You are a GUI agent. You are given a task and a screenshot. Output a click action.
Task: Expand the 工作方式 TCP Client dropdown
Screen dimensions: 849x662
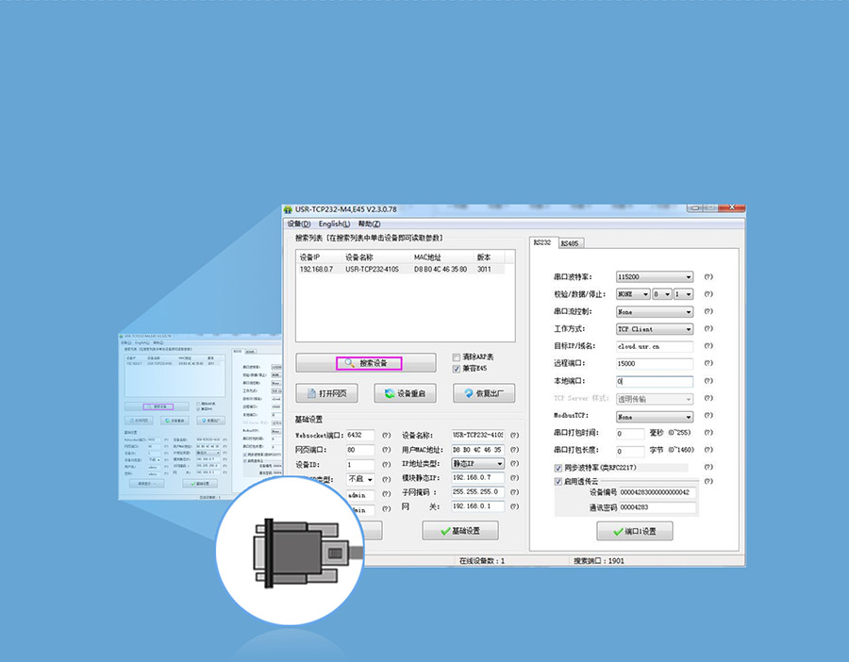point(655,329)
